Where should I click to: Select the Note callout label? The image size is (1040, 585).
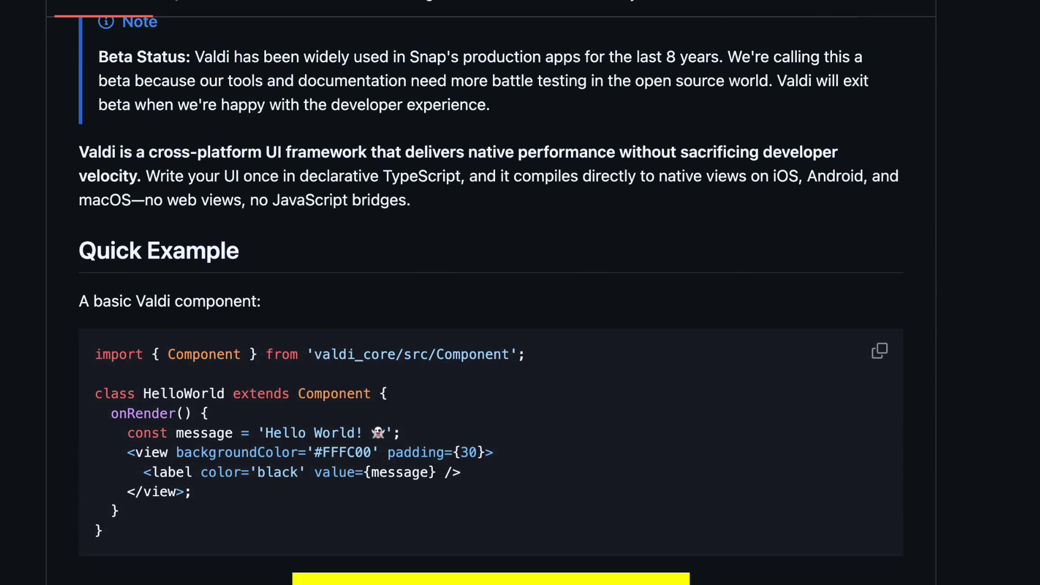pos(140,22)
